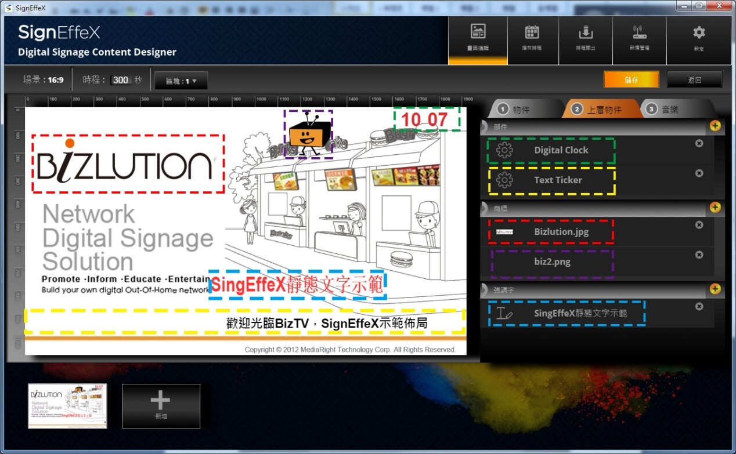Delete biz2.png from the list
Screen dimensions: 736x454
point(699,255)
